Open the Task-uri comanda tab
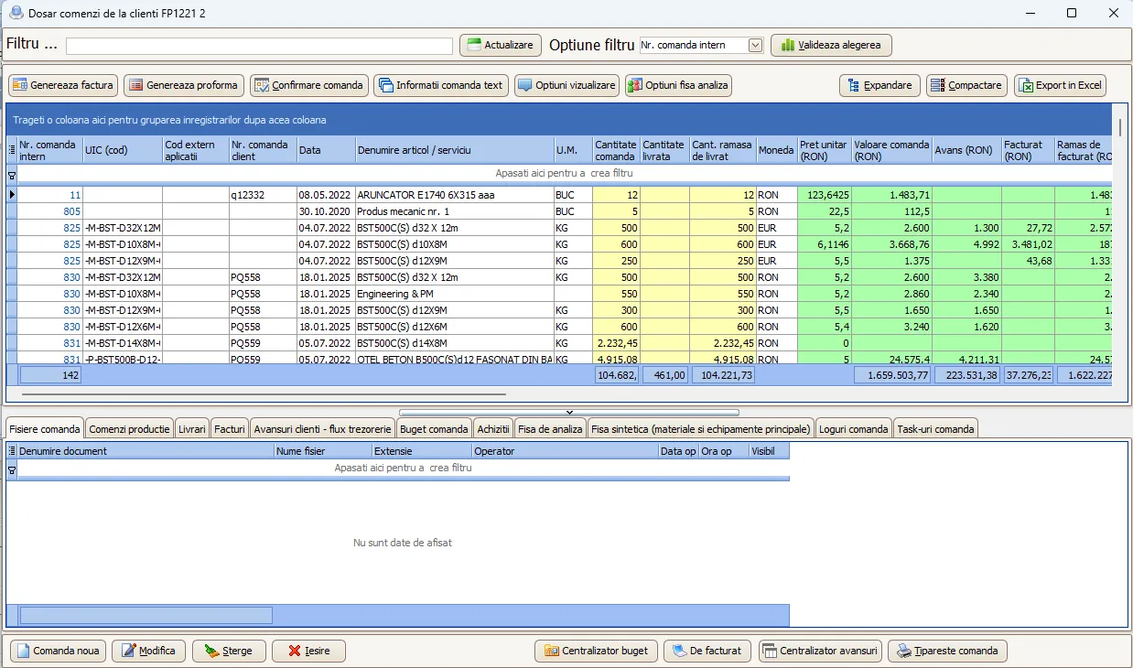Image resolution: width=1133 pixels, height=668 pixels. point(935,428)
